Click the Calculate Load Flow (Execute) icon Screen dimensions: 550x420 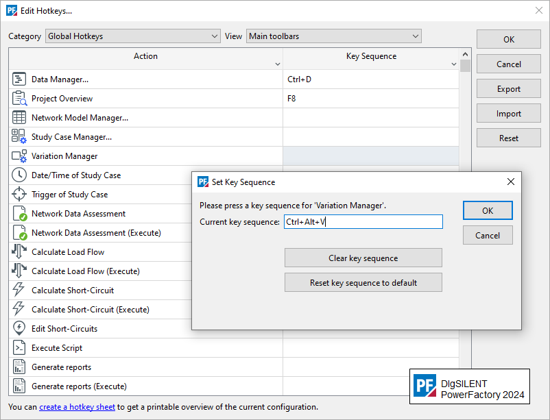19,271
